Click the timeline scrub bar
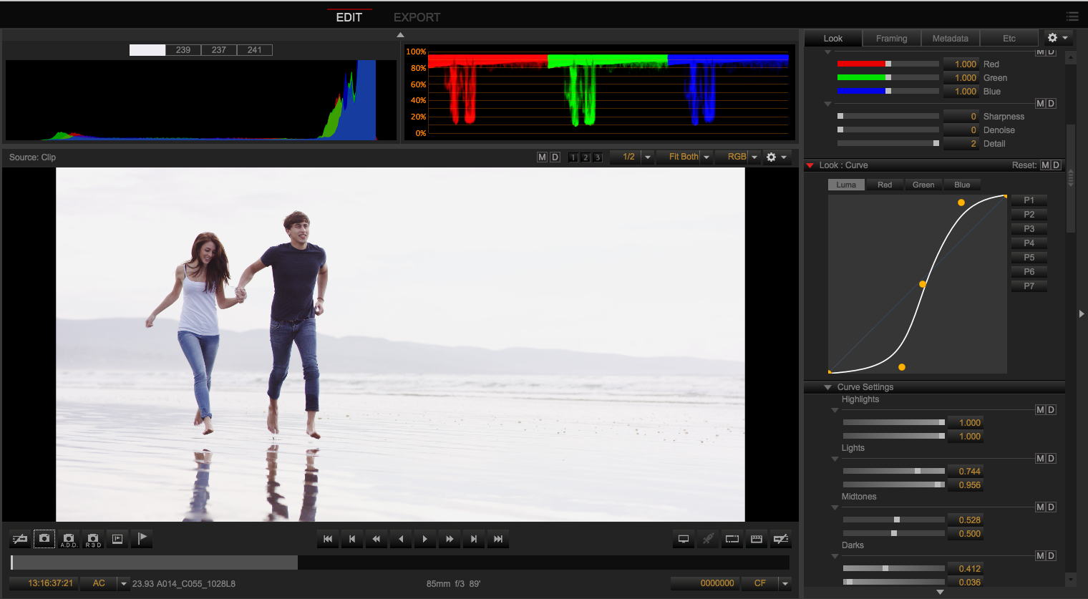The image size is (1088, 599). click(400, 563)
